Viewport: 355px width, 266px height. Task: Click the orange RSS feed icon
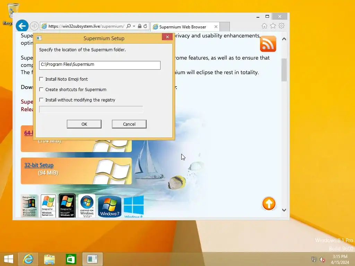268,44
